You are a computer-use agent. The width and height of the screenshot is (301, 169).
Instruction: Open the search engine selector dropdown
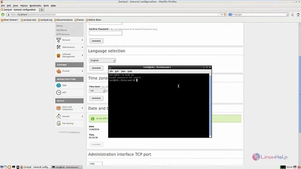click(x=231, y=15)
